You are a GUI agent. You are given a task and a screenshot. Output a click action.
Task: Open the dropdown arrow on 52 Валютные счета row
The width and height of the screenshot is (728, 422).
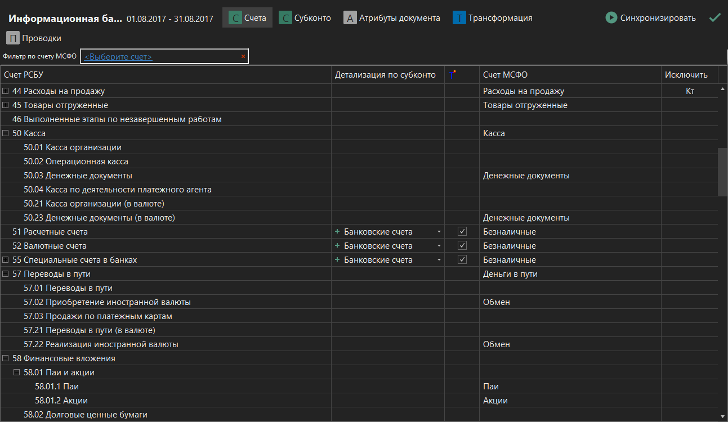coord(438,245)
